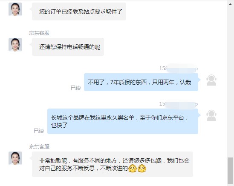
Task: Click the message bubble 还请您保持电话畅通的呢
Action: pyautogui.click(x=68, y=47)
